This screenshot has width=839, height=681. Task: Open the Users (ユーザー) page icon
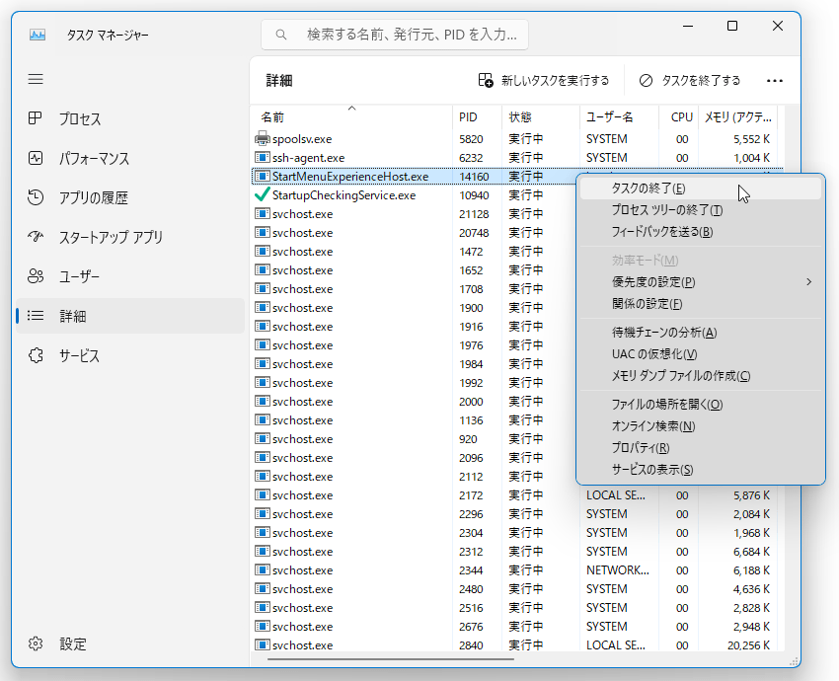coord(36,276)
